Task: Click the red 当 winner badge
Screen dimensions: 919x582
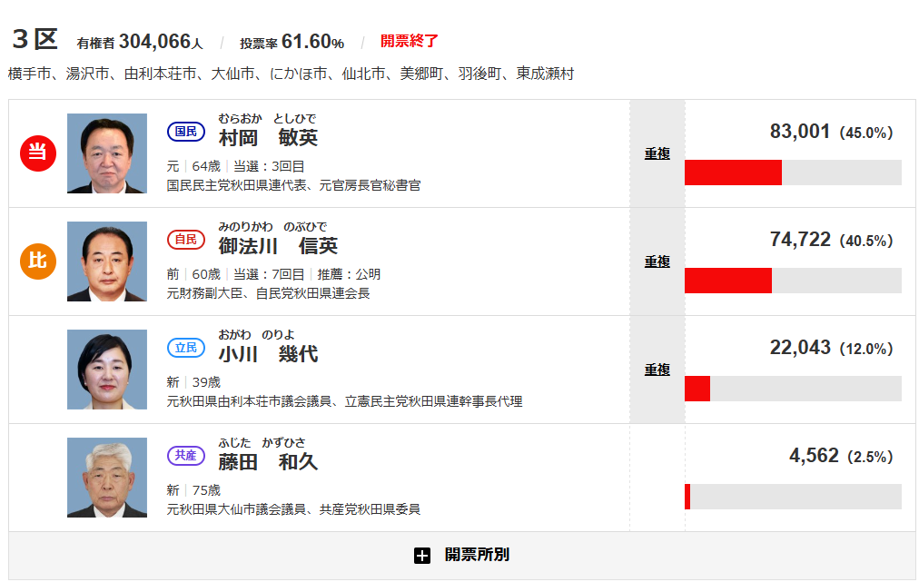Action: [37, 153]
